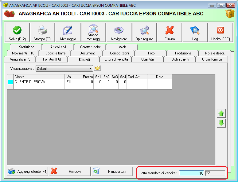
Task: Select the Clienti tab
Action: pyautogui.click(x=84, y=59)
